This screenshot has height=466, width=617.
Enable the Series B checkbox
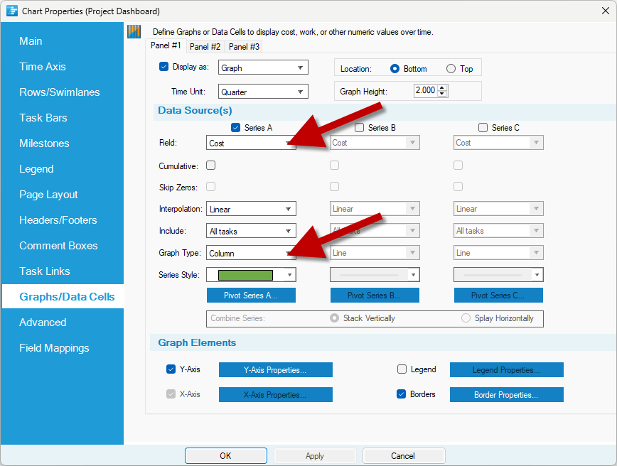[359, 127]
